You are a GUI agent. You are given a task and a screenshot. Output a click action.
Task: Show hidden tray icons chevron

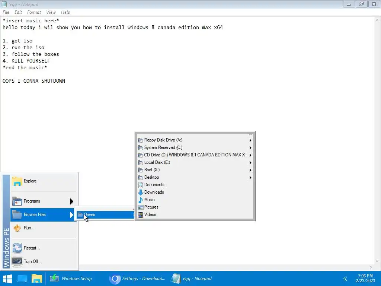(345, 279)
